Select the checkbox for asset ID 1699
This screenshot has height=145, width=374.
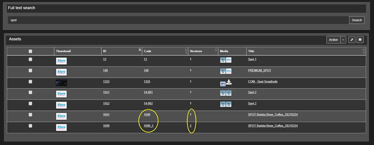[30, 126]
